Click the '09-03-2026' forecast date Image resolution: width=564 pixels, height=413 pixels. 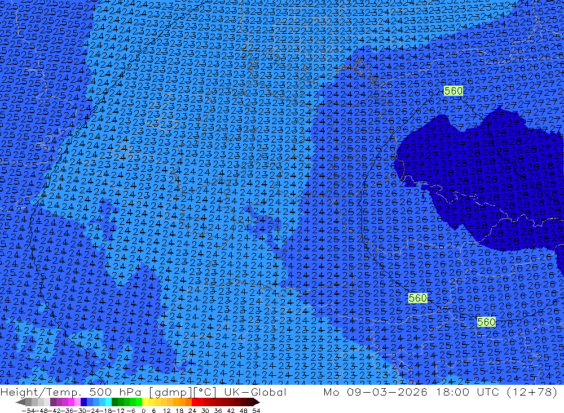tap(387, 392)
